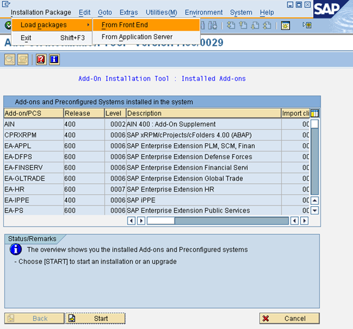Select the AIN add-on cell
The width and height of the screenshot is (353, 329).
click(x=34, y=124)
